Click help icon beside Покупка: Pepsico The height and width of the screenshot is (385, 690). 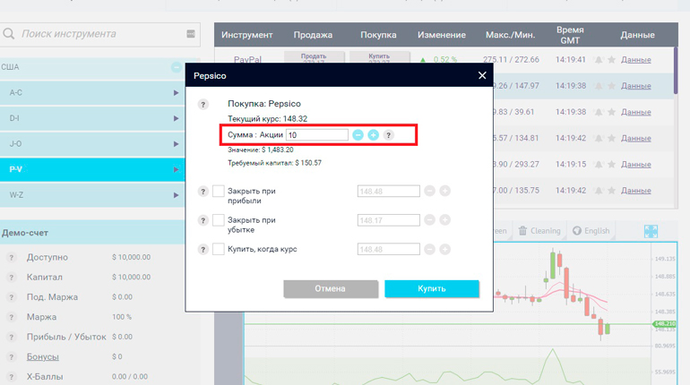click(x=203, y=105)
